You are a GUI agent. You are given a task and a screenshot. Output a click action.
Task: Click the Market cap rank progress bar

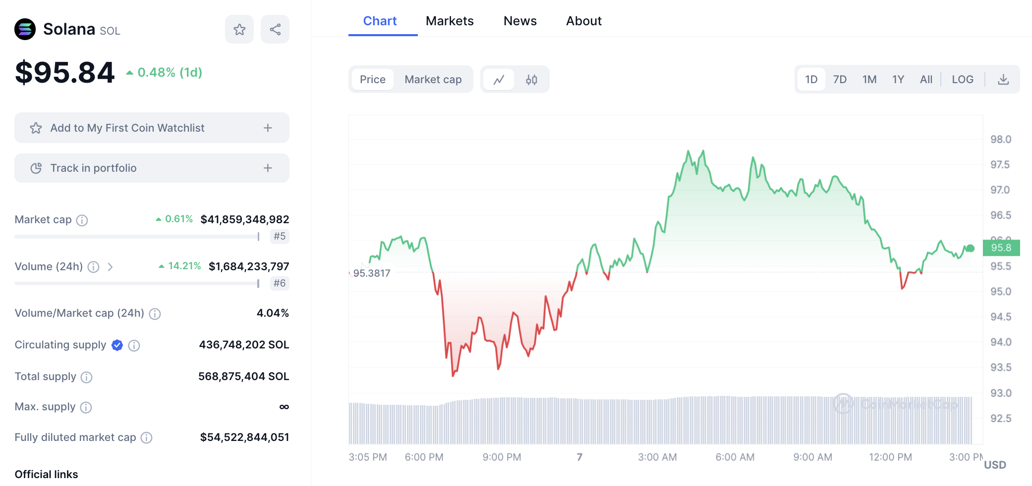(x=137, y=237)
